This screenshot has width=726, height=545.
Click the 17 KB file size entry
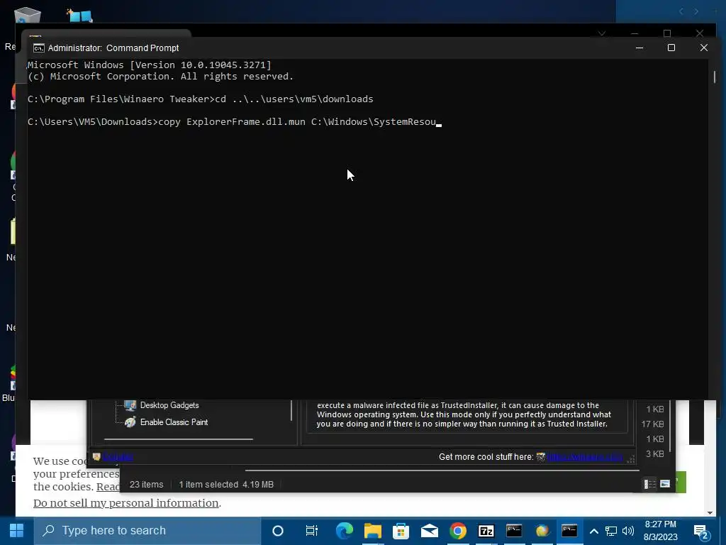(x=652, y=424)
